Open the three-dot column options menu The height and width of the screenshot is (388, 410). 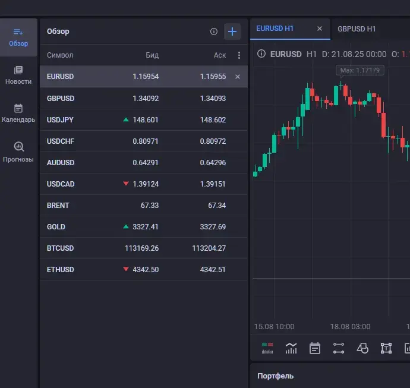coord(239,55)
